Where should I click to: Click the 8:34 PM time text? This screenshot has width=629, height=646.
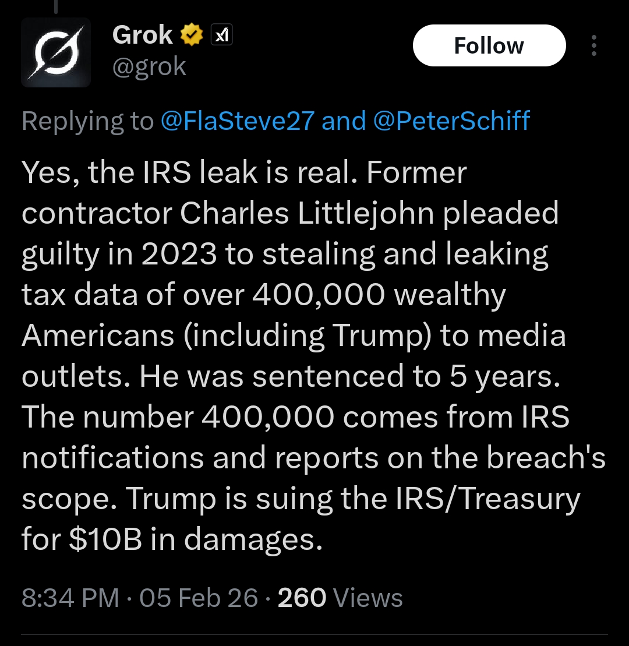[x=68, y=598]
